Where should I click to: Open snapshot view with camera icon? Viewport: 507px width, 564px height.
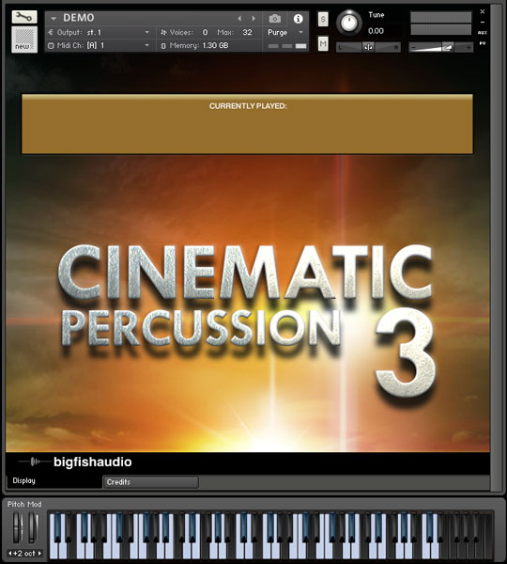[x=275, y=19]
